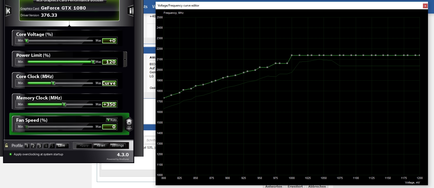Click the Core Clock slider handle
The width and height of the screenshot is (434, 188).
[53, 83]
